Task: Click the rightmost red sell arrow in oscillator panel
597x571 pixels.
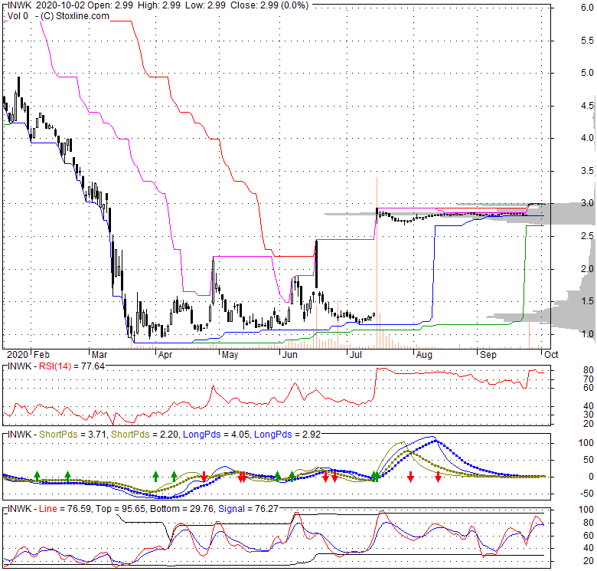Action: pos(439,477)
